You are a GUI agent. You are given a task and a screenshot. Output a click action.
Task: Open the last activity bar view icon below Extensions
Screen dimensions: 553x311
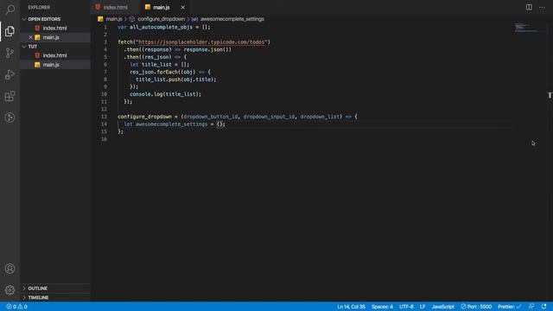pyautogui.click(x=10, y=117)
